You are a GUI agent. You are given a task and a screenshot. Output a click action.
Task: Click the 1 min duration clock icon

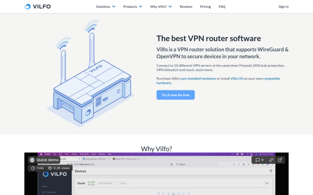click(x=33, y=168)
